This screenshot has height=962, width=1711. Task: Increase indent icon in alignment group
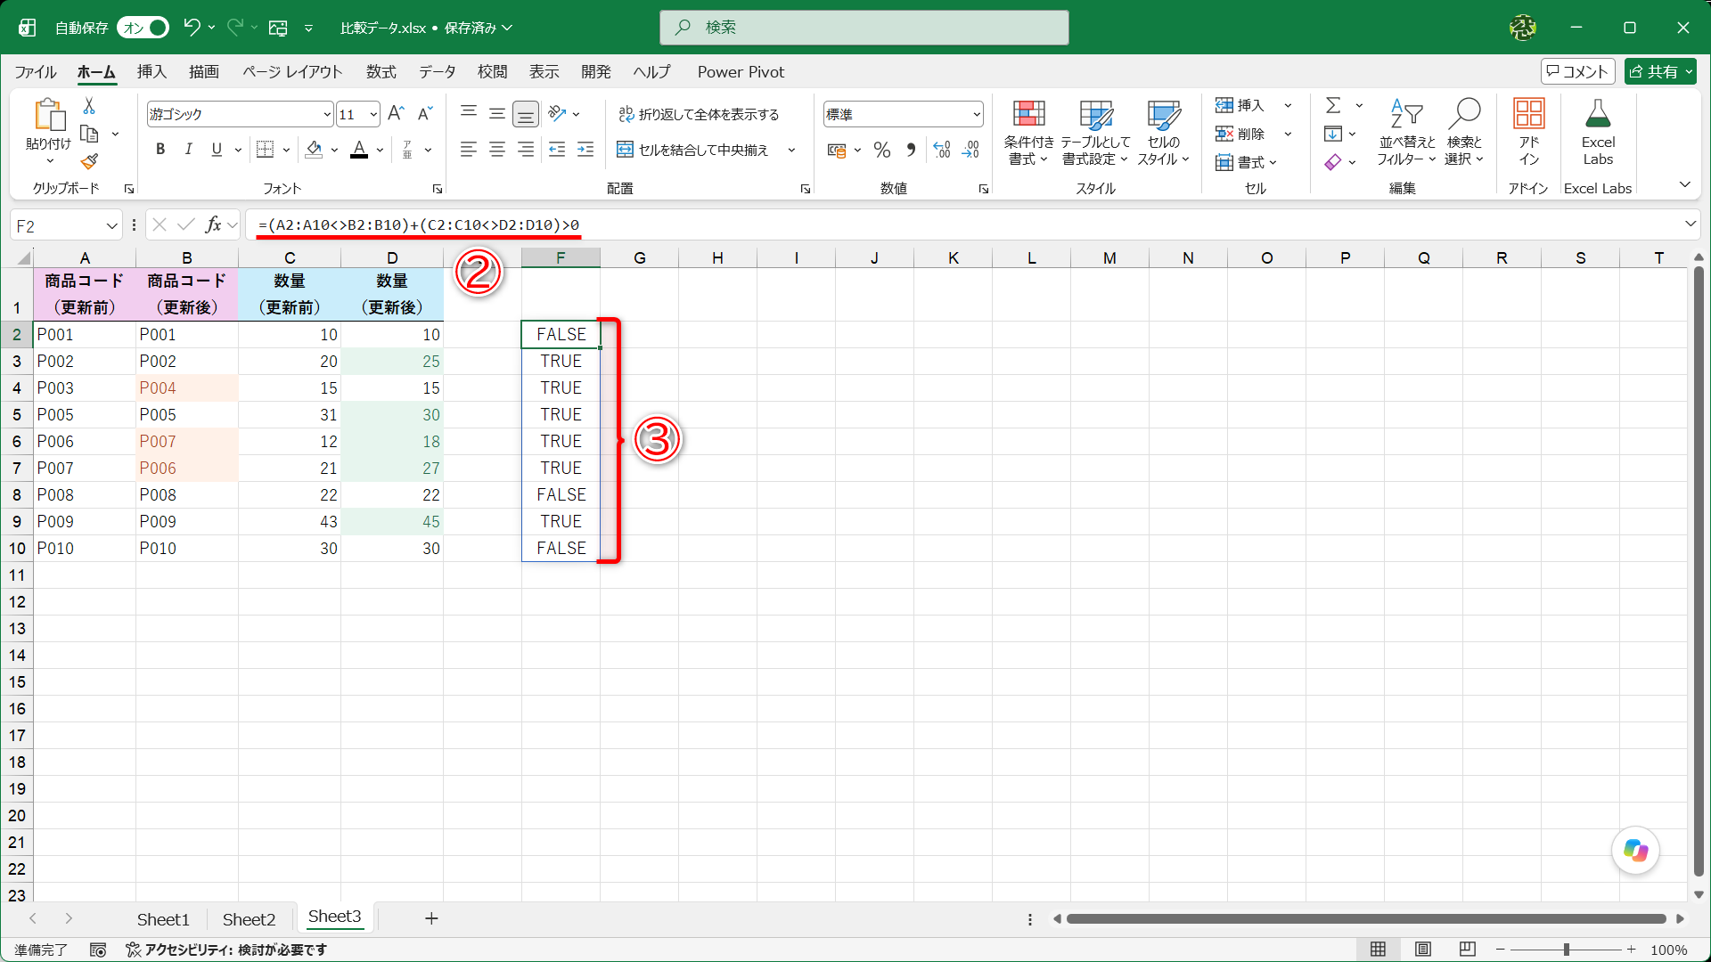point(585,150)
